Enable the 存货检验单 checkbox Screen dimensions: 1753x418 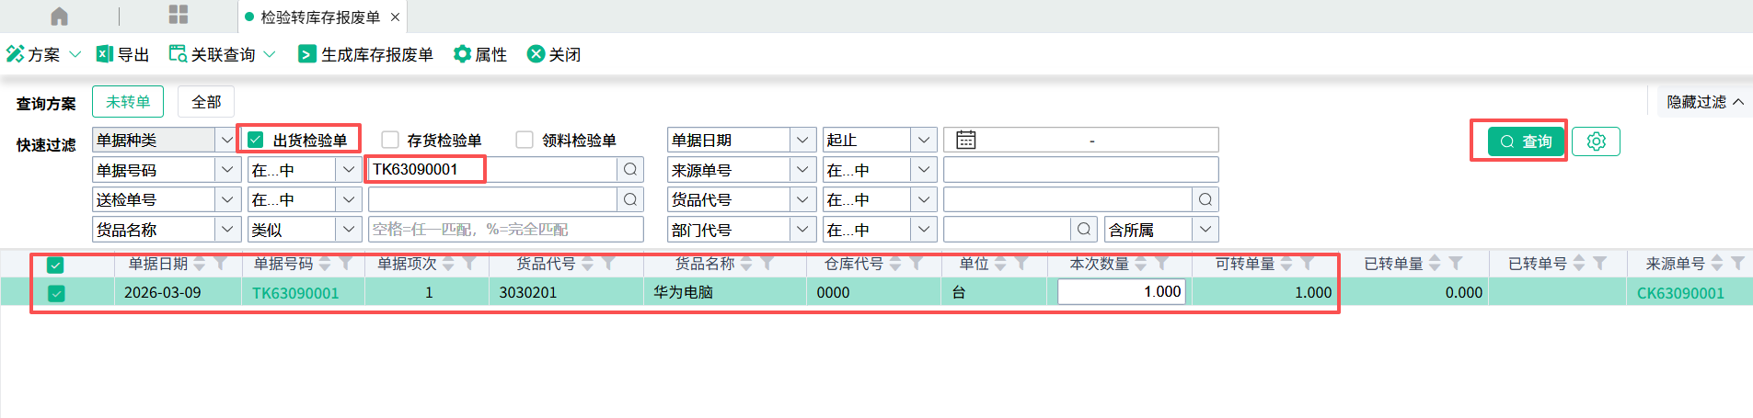390,140
